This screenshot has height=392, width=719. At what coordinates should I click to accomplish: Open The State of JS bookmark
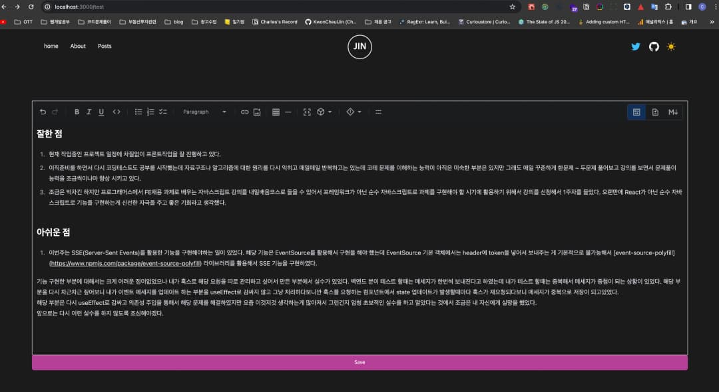click(x=544, y=22)
